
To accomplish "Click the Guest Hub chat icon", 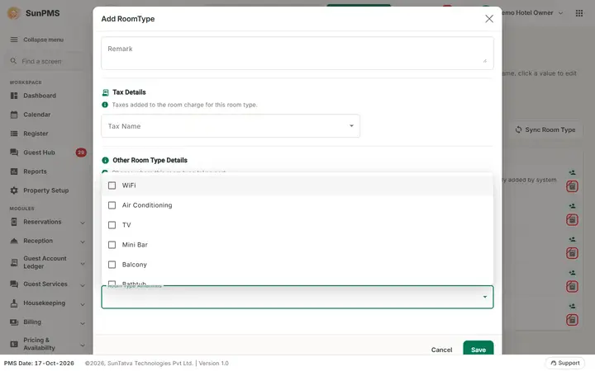I will (x=14, y=153).
